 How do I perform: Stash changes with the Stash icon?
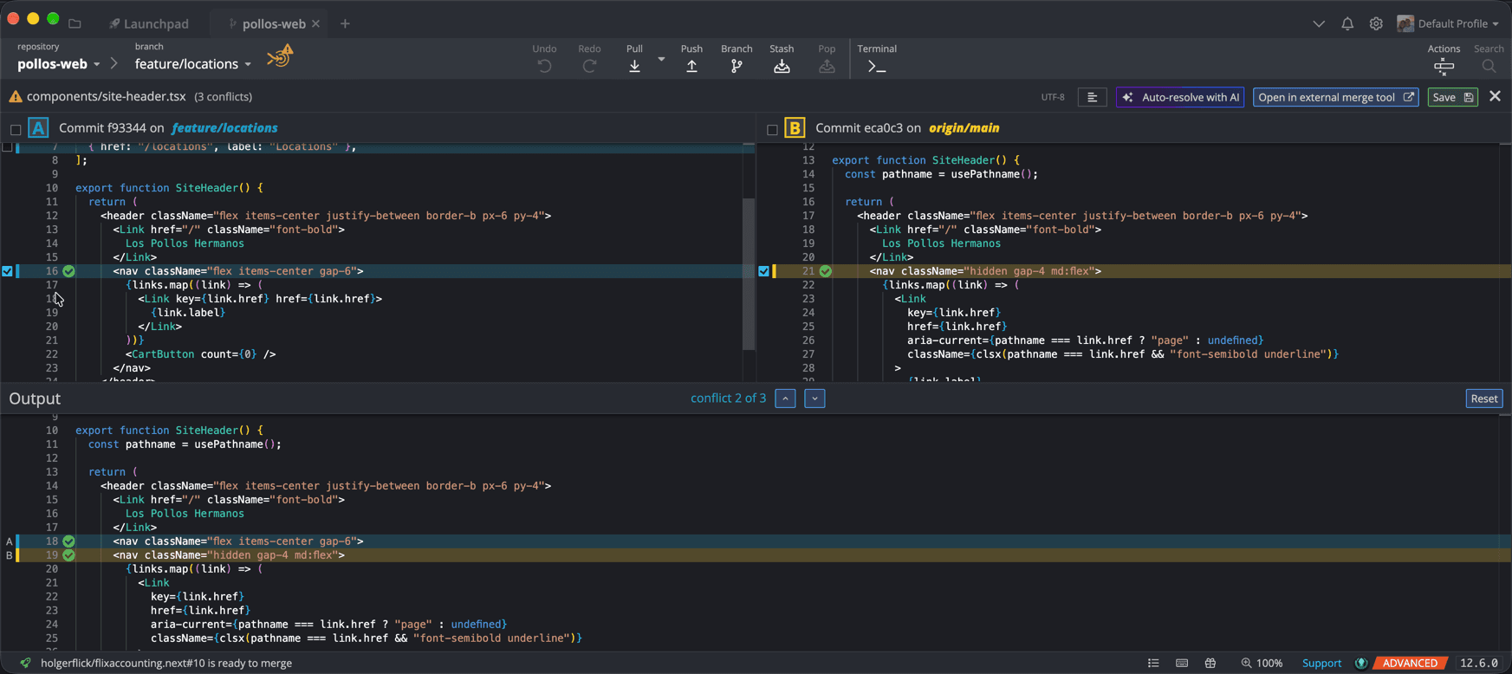782,66
